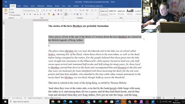Expand the Font dialog launcher
Image resolution: width=185 pixels, height=104 pixels.
coord(62,18)
